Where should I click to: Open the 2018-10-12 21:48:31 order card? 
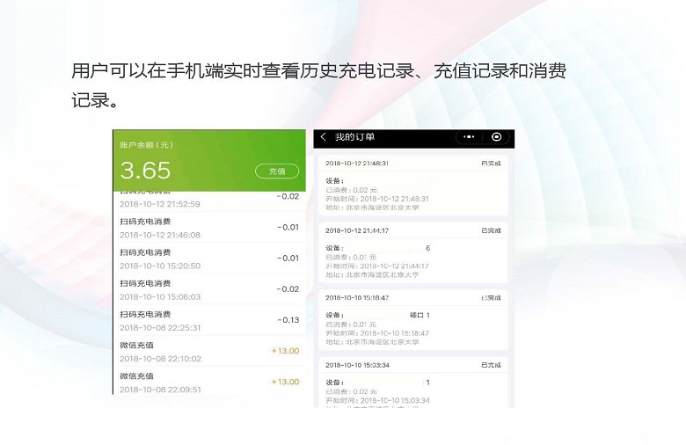pos(412,186)
